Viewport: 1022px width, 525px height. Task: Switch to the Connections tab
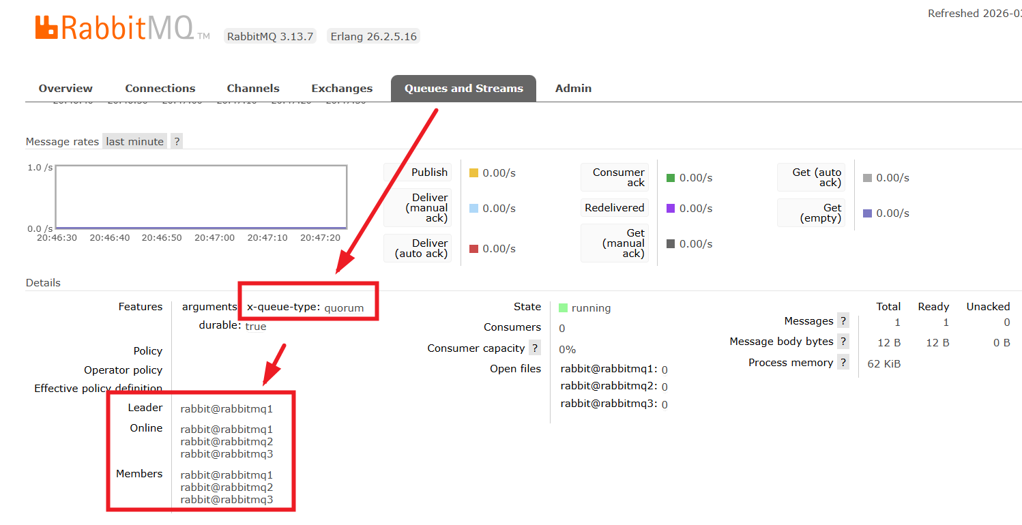coord(160,89)
